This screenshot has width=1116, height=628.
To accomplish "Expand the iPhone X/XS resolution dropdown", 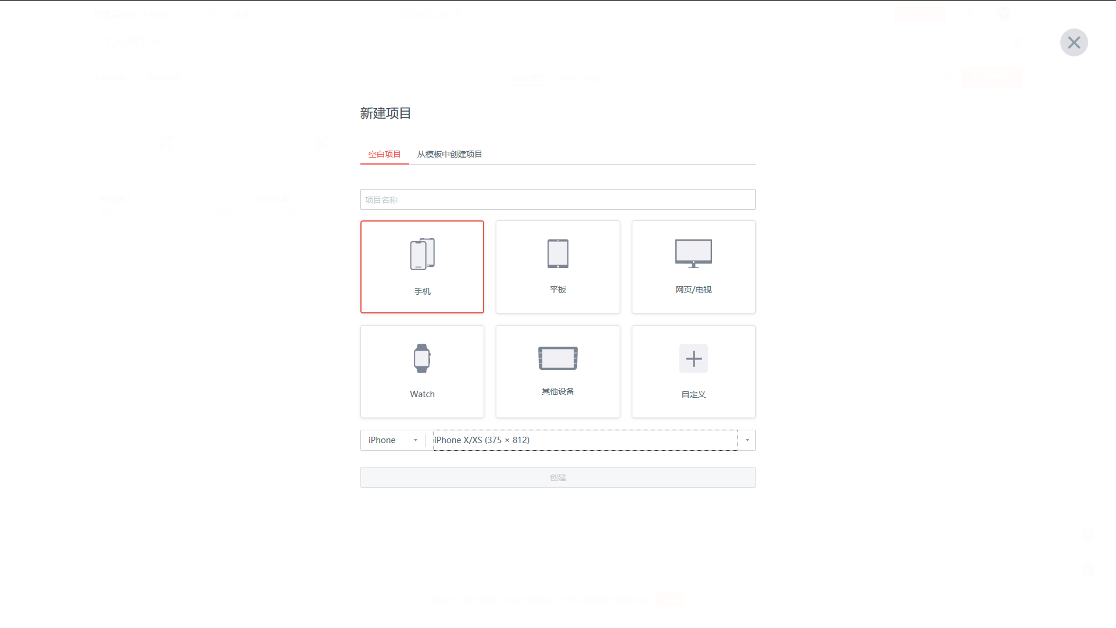I will [747, 440].
